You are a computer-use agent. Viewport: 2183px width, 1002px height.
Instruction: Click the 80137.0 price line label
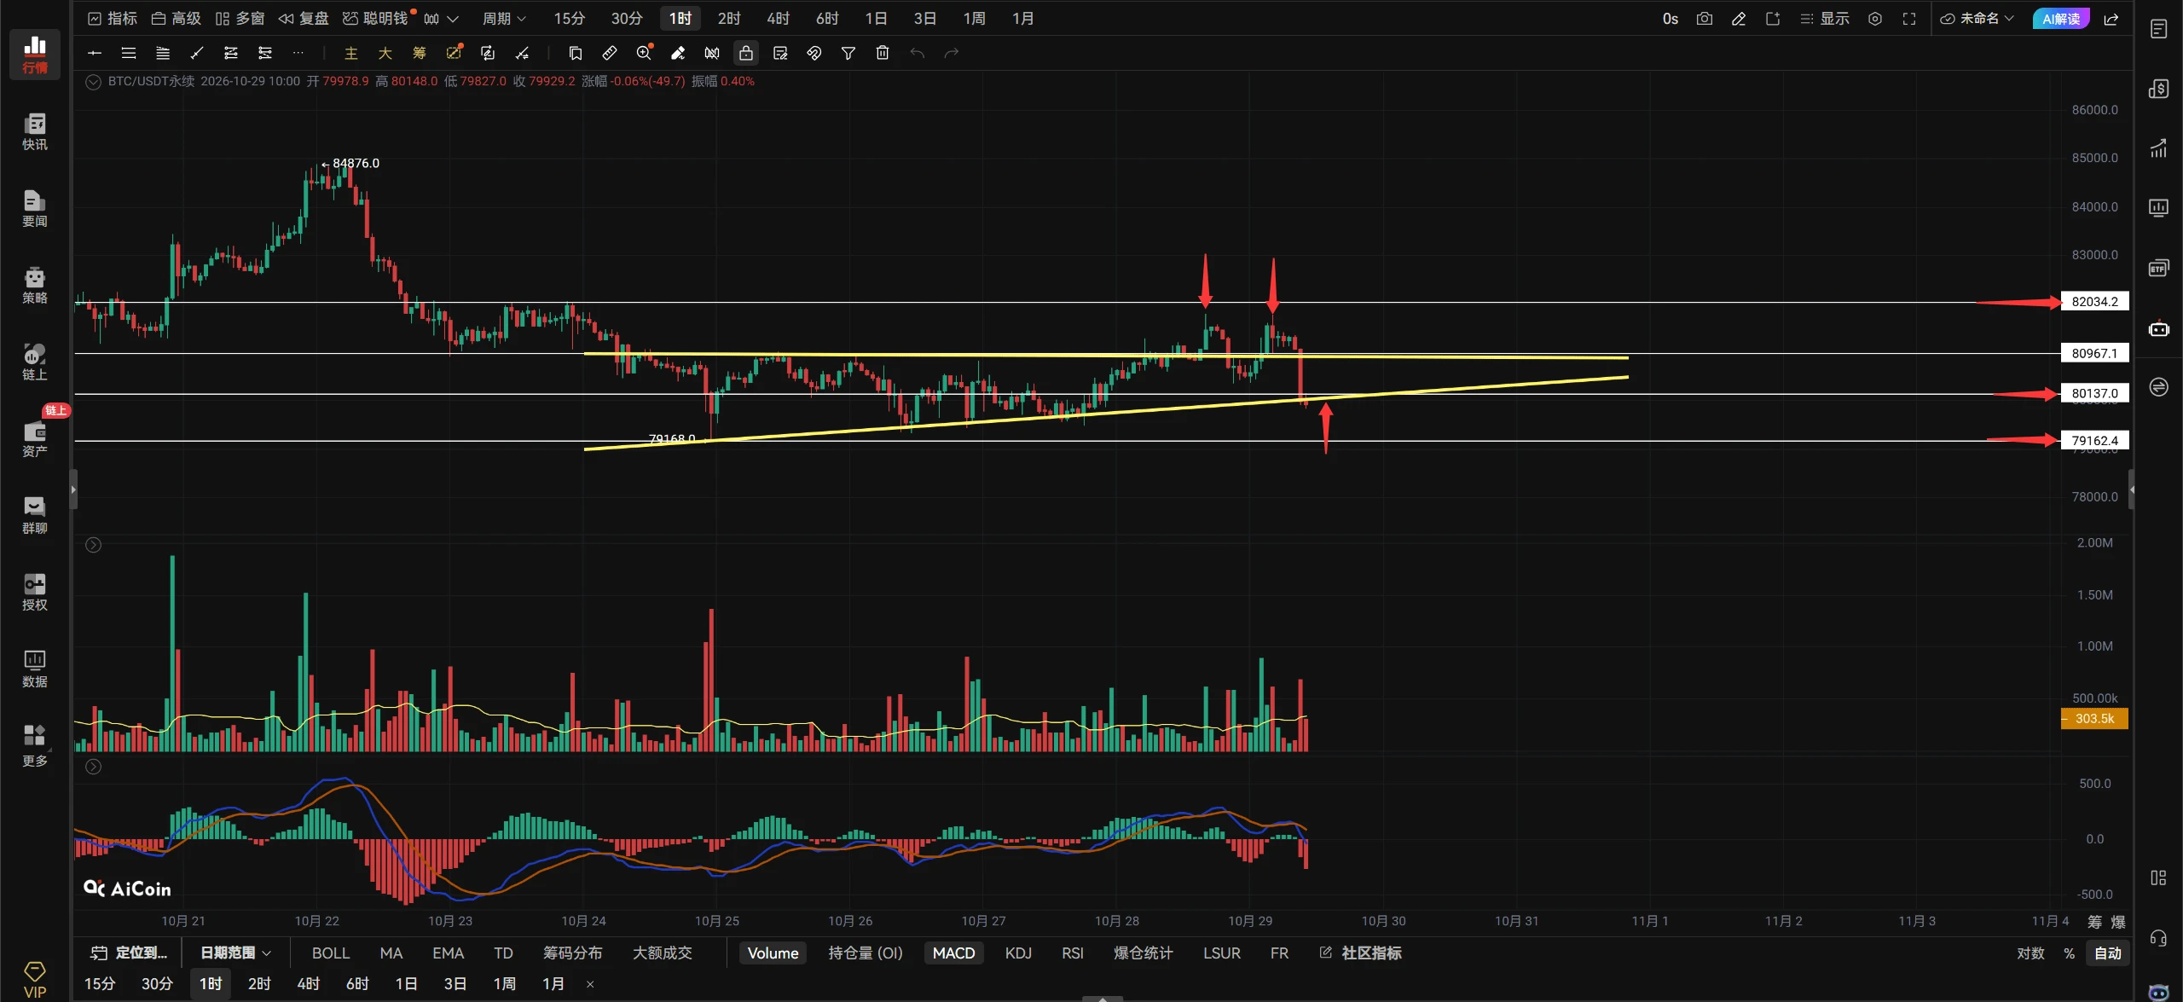tap(2094, 393)
